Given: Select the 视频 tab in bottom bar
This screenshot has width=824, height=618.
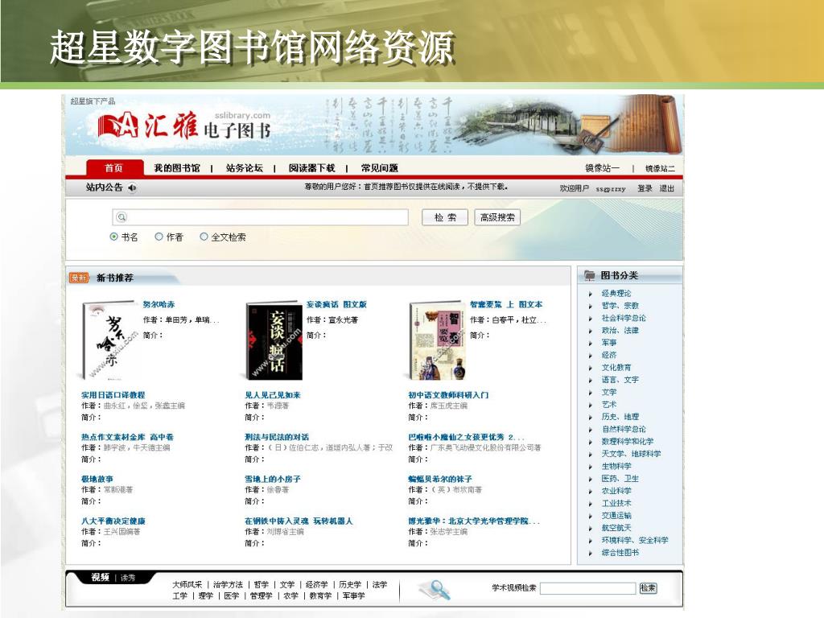Looking at the screenshot, I should tap(100, 578).
